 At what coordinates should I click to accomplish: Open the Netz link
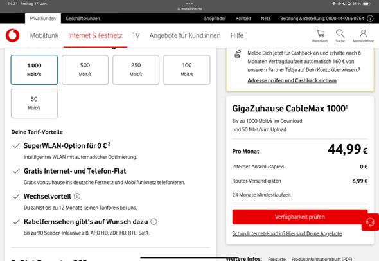tap(265, 19)
